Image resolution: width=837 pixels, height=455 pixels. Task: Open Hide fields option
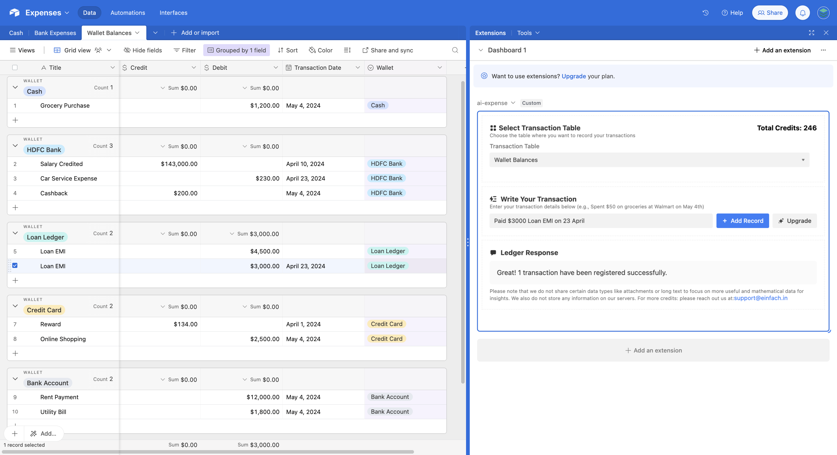[x=143, y=50]
